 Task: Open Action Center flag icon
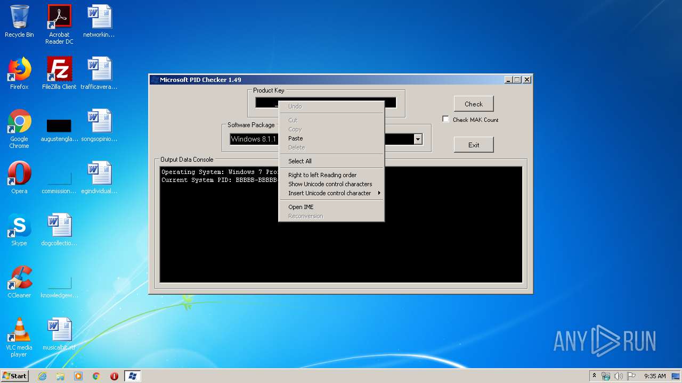631,376
